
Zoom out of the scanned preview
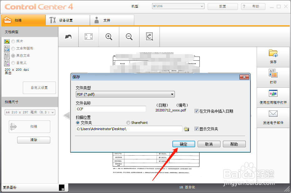129,36
